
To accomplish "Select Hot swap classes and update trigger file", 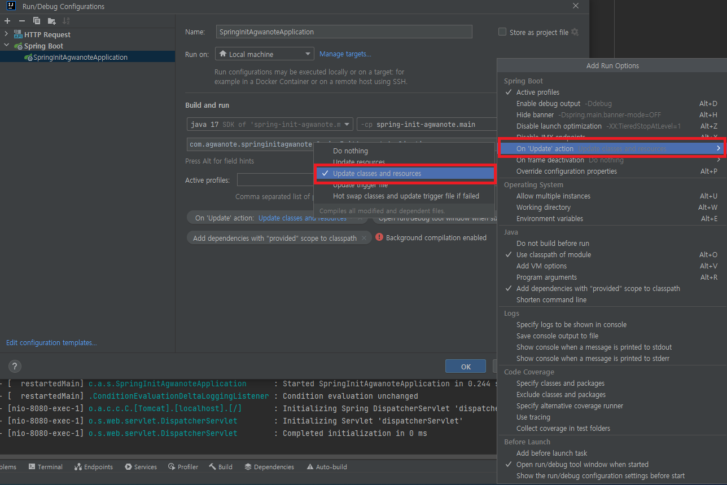I will click(x=404, y=196).
